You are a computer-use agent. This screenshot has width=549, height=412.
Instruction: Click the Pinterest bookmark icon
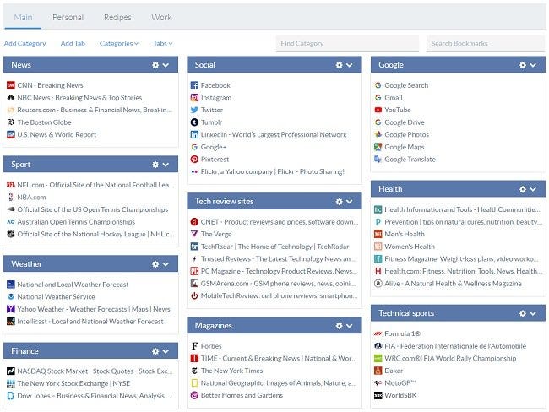click(x=194, y=159)
